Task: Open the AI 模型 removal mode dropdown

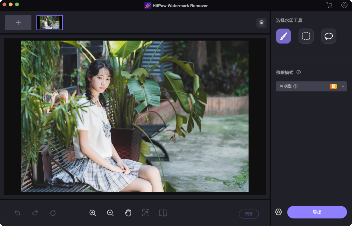Action: tap(311, 86)
